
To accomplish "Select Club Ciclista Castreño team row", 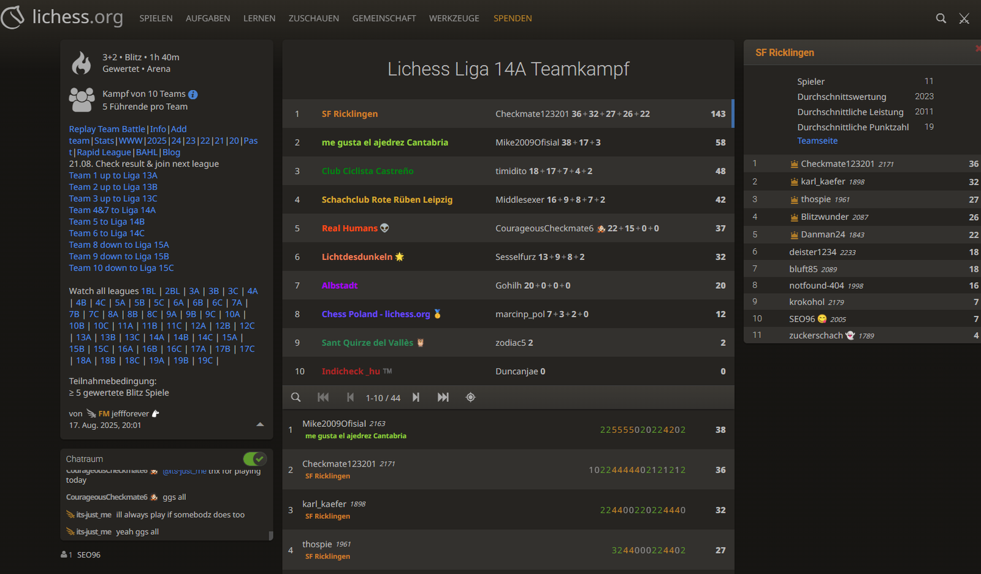I will (x=508, y=171).
